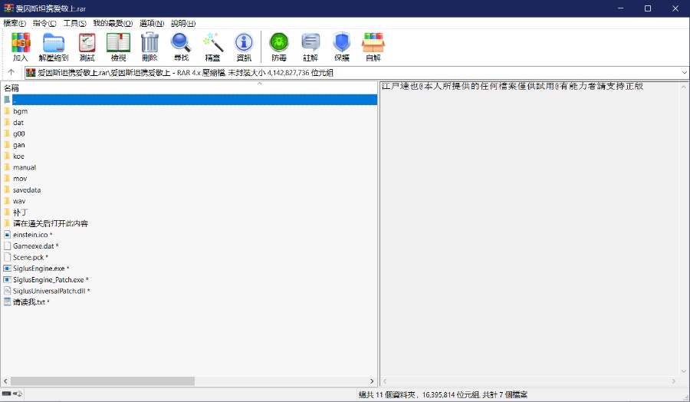Click the 資訊 (Info) toolbar icon
The width and height of the screenshot is (690, 402).
(x=244, y=47)
